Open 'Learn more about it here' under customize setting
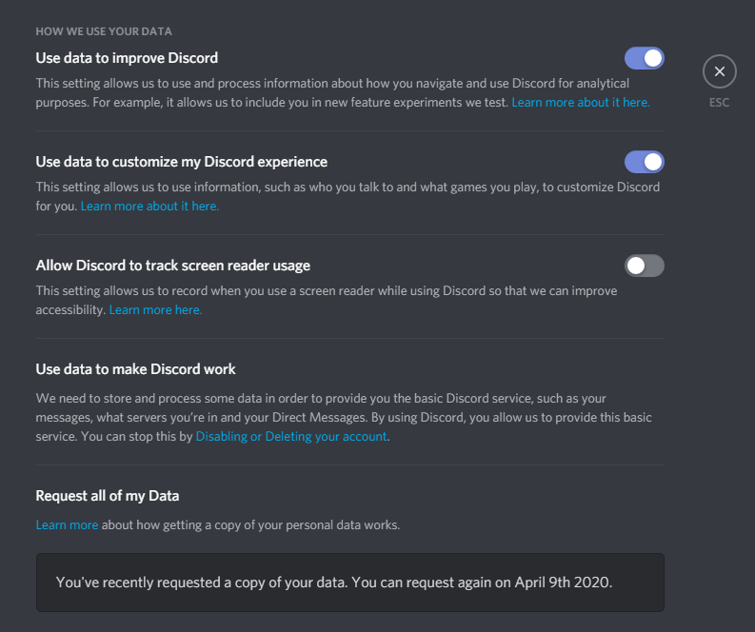 click(149, 206)
